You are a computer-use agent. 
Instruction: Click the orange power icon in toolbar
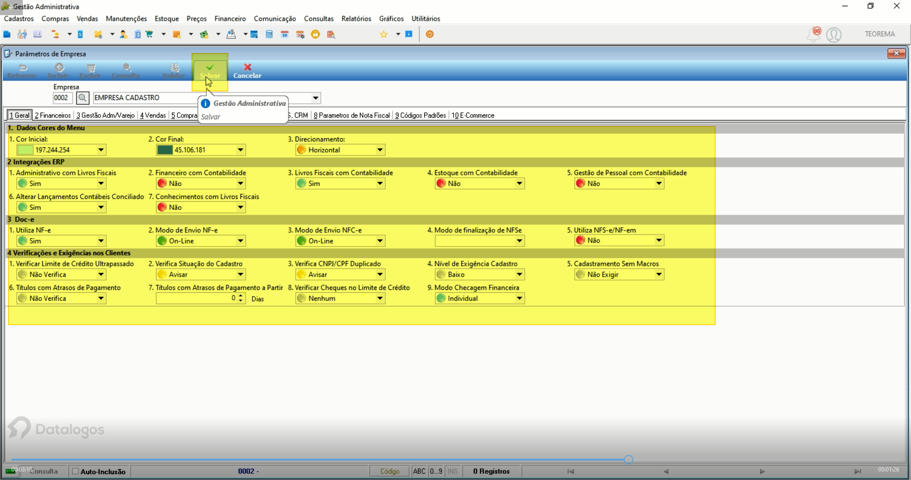[430, 34]
